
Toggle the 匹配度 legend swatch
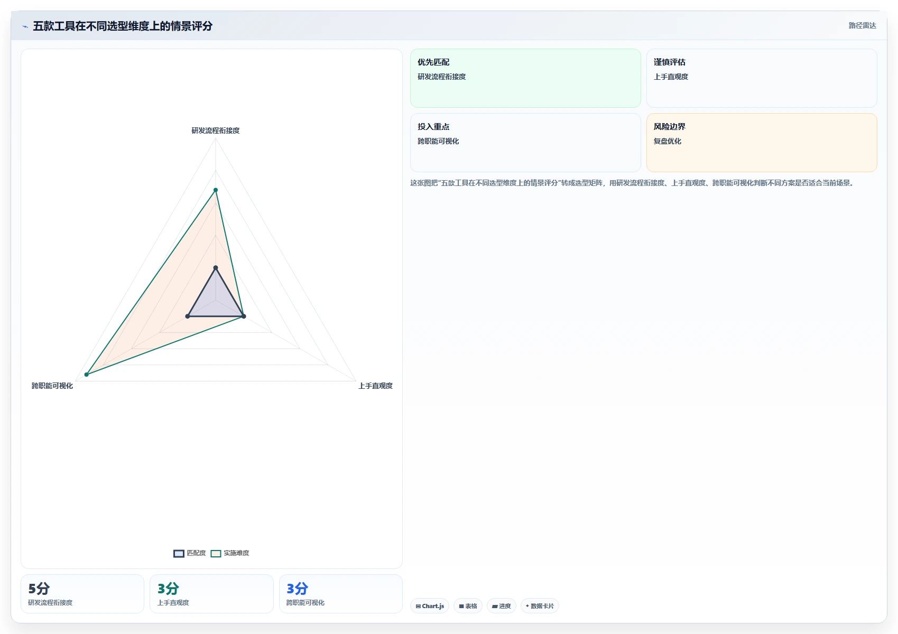179,553
